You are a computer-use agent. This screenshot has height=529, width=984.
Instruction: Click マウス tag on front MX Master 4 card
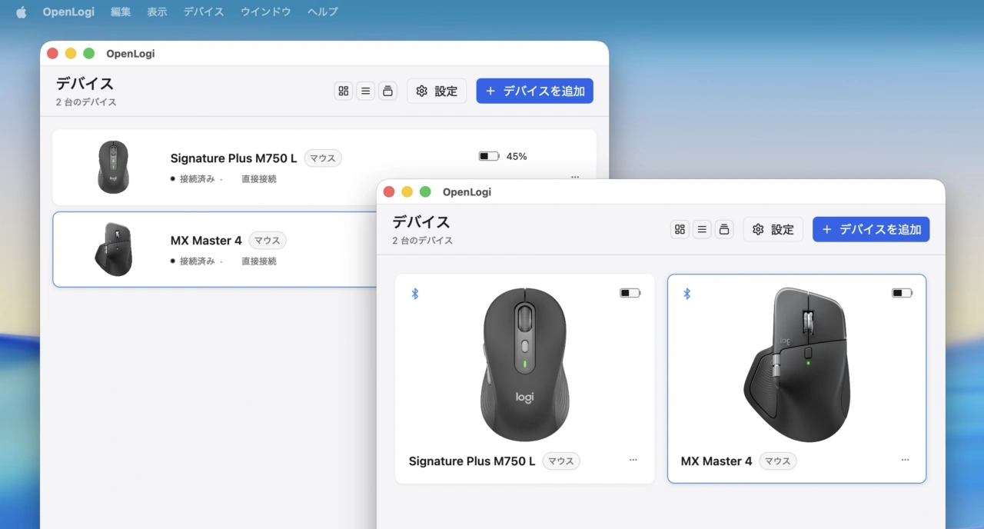[x=778, y=461]
